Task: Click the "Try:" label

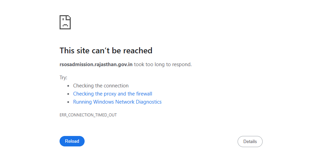Action: pyautogui.click(x=63, y=78)
